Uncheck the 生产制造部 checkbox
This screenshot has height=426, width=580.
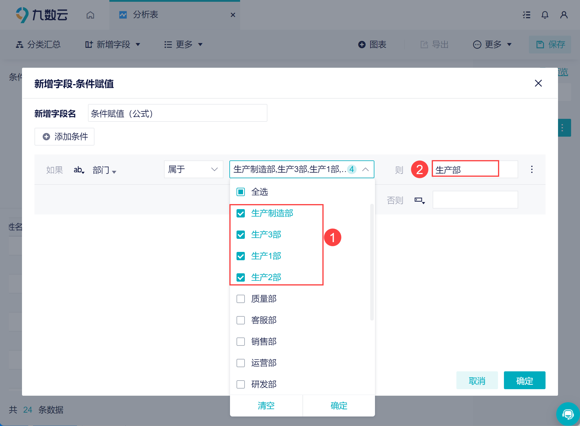coord(241,213)
